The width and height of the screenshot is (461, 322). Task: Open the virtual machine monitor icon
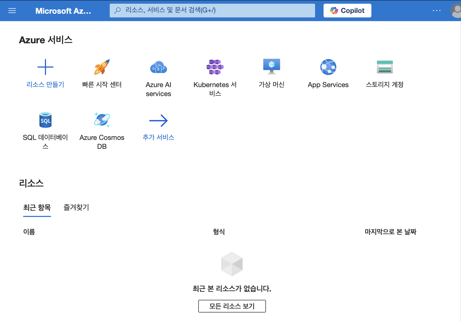click(272, 67)
